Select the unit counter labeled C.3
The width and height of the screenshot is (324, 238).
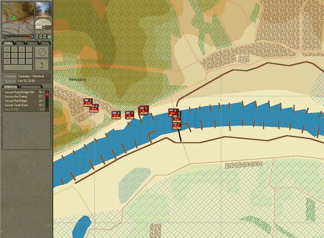116,115
